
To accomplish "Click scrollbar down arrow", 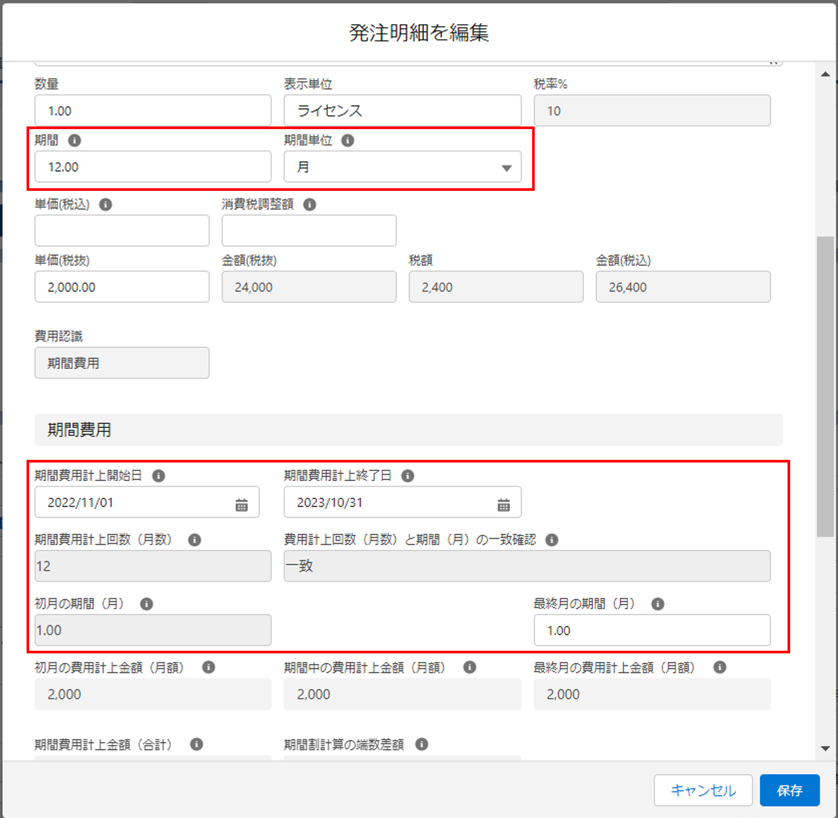I will [x=825, y=749].
